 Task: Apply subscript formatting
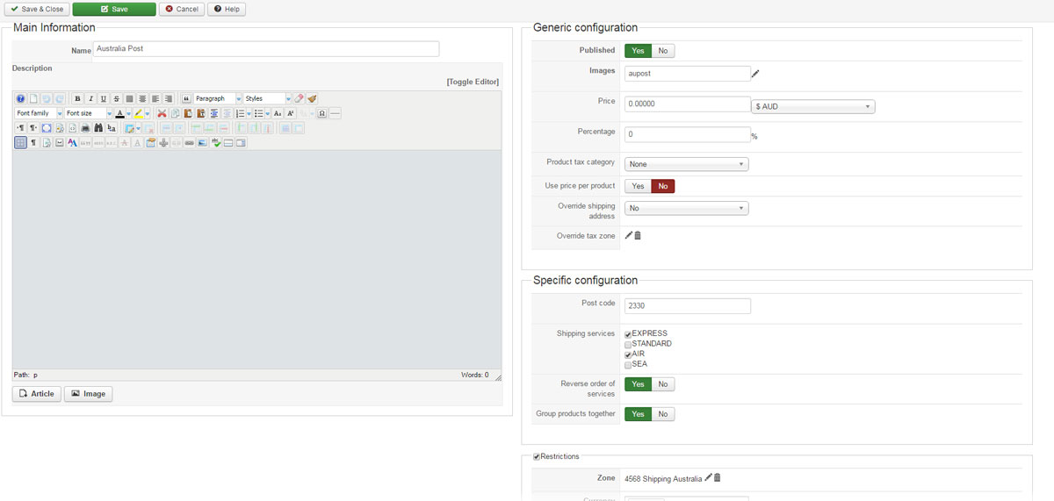pos(278,113)
